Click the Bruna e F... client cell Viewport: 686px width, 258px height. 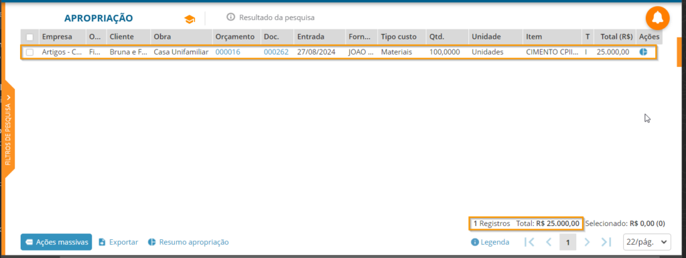(128, 52)
